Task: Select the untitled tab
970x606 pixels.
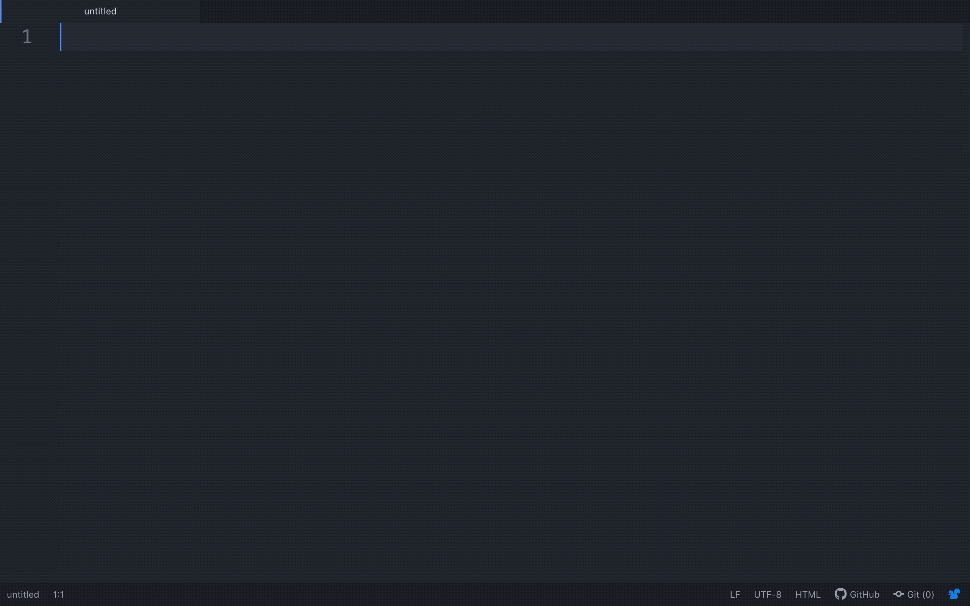Action: (x=100, y=11)
